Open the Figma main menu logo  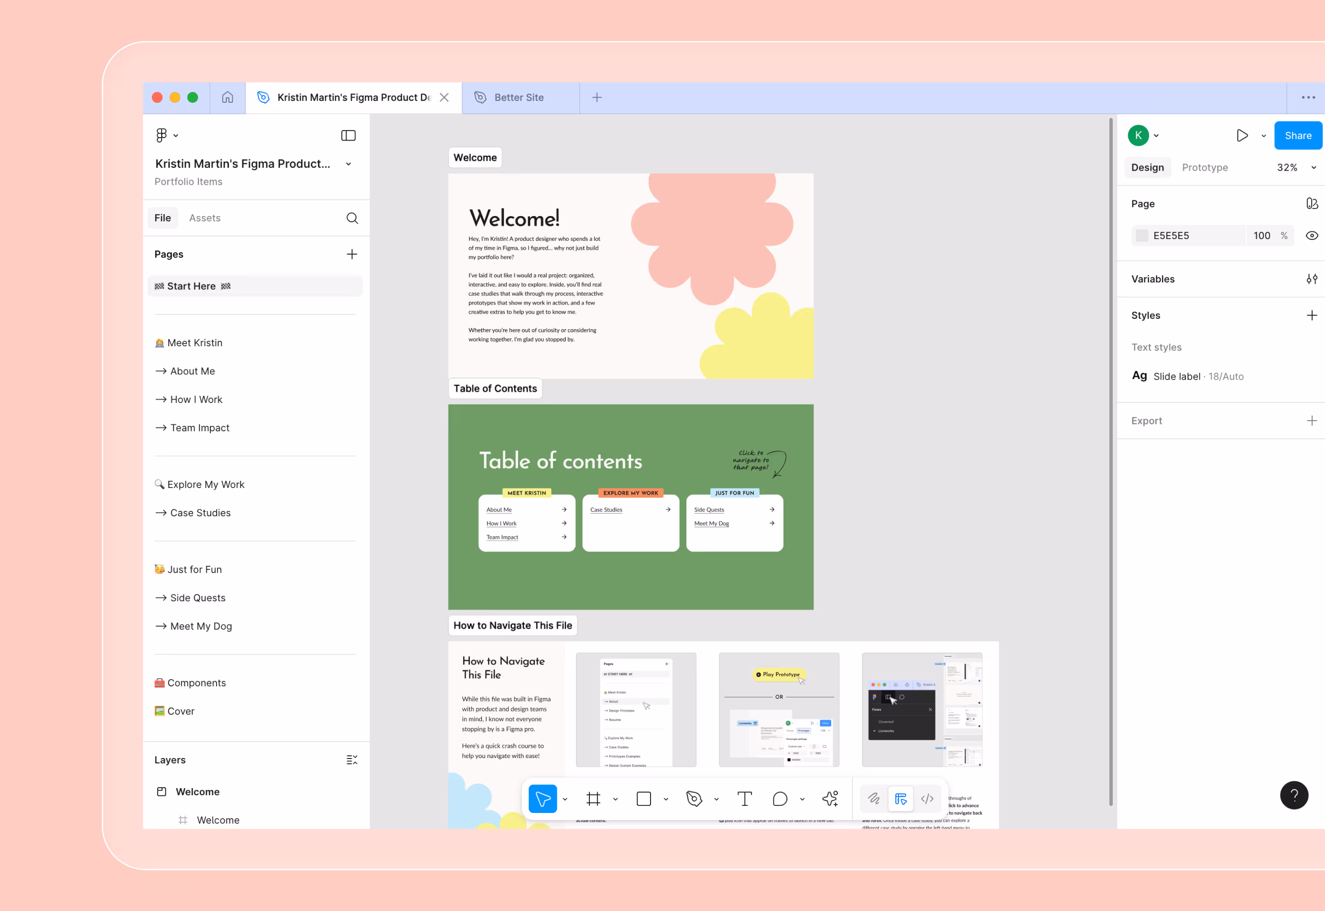(162, 135)
